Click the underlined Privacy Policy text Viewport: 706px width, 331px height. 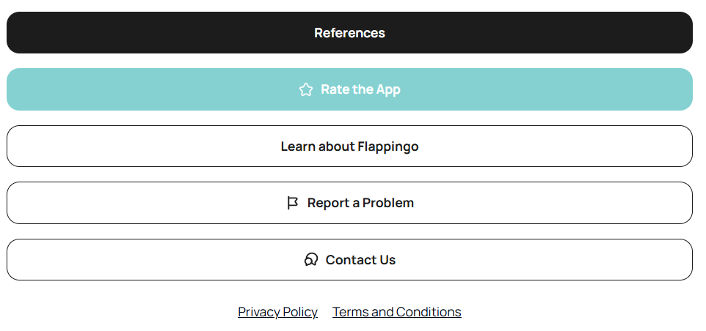tap(277, 312)
